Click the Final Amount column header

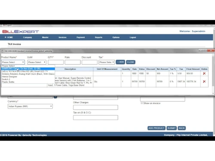pyautogui.click(x=193, y=69)
